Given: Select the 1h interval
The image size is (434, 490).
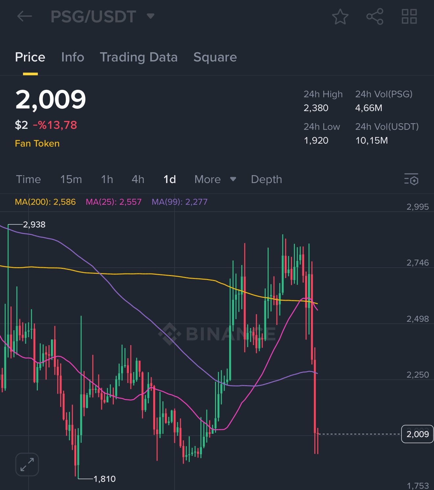Looking at the screenshot, I should (x=107, y=179).
